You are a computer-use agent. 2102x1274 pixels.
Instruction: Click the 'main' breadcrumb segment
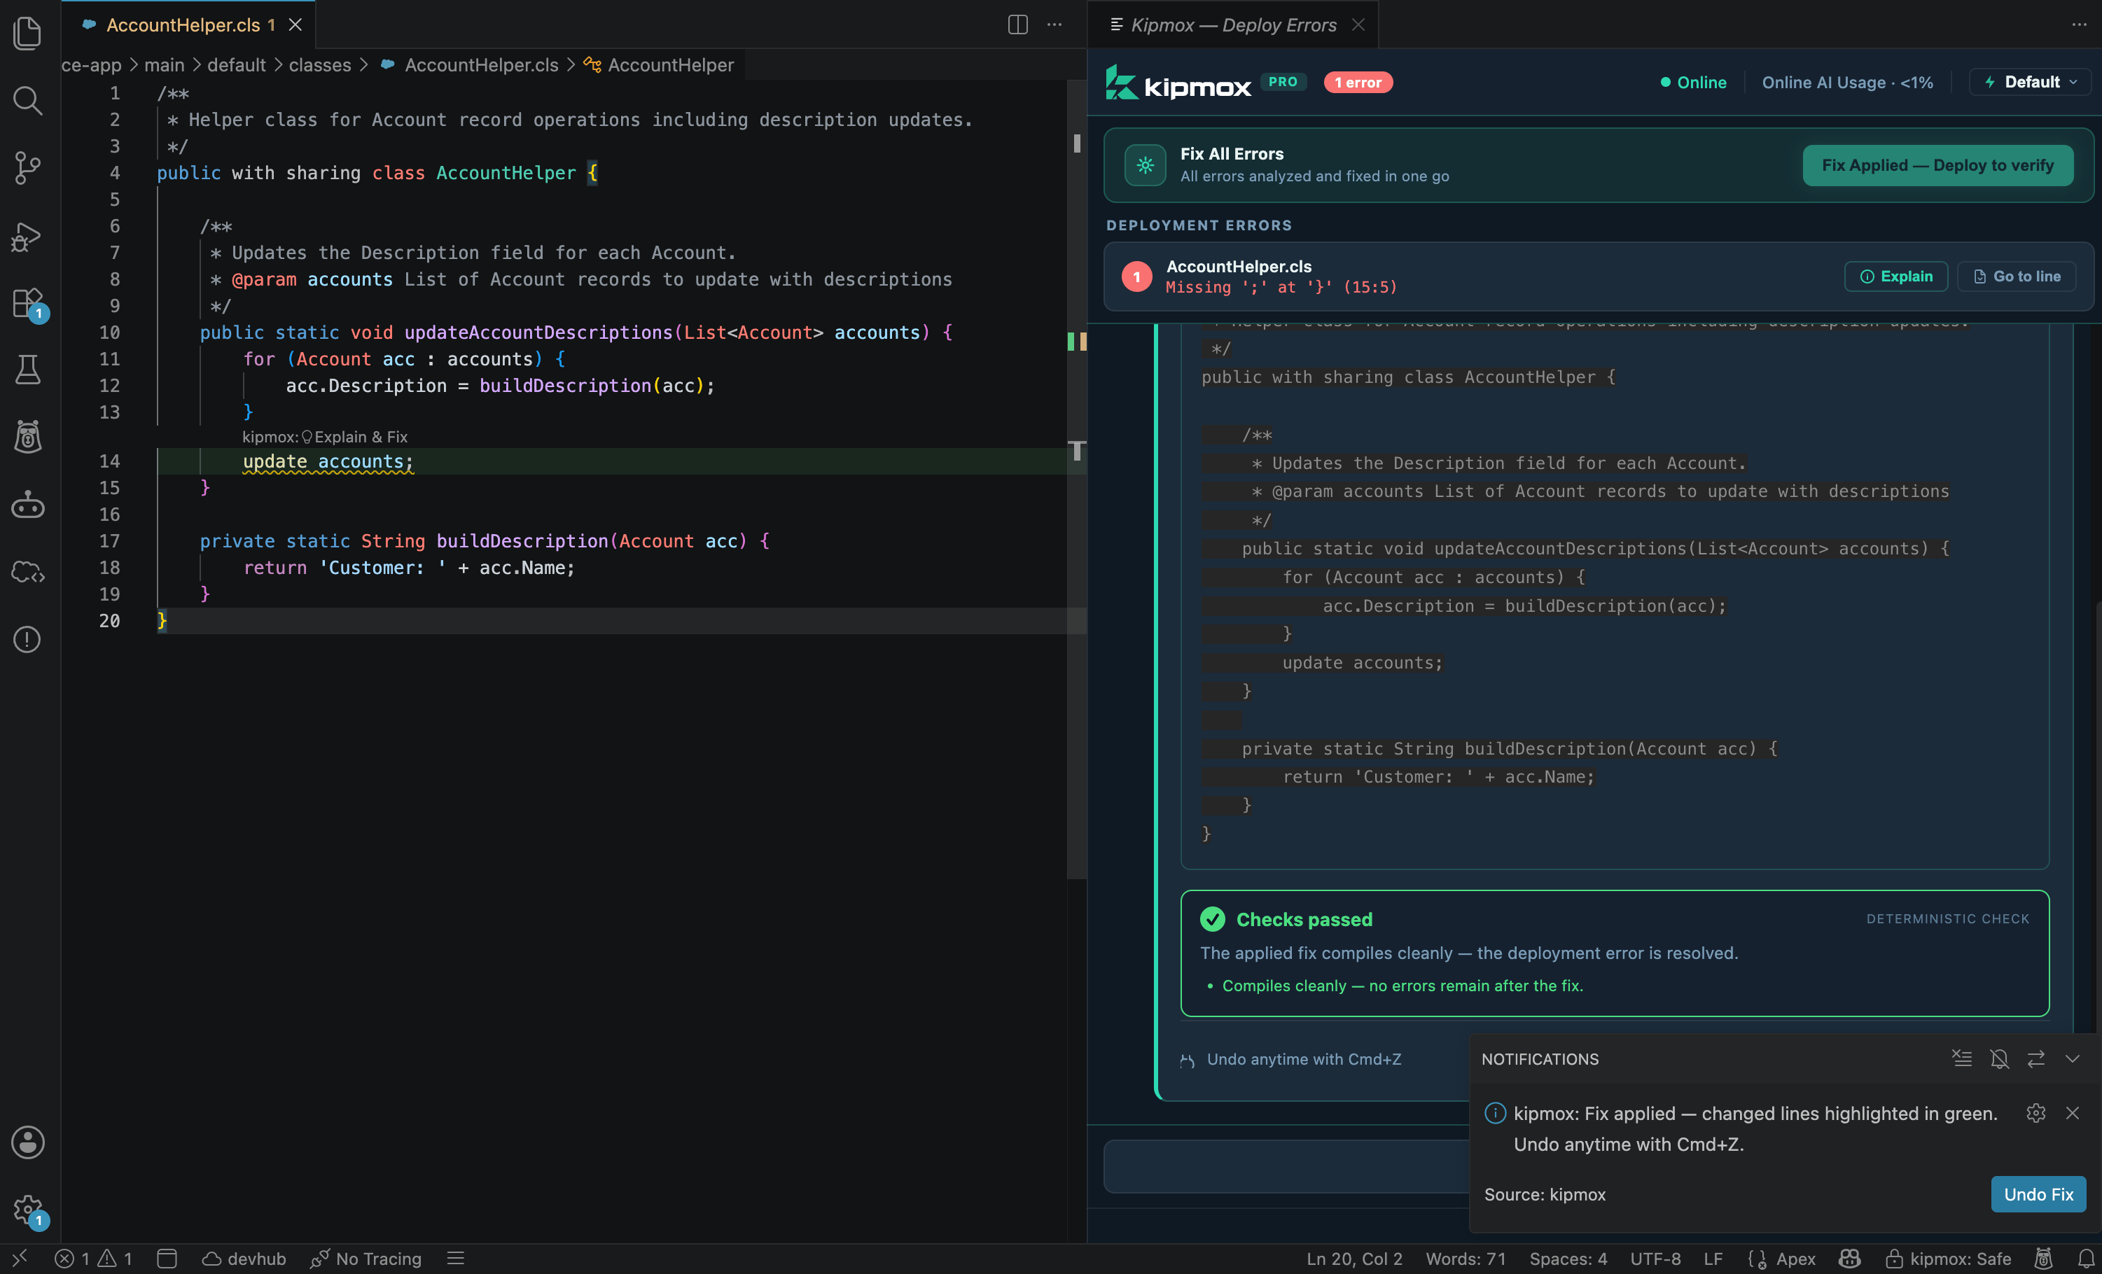point(164,65)
